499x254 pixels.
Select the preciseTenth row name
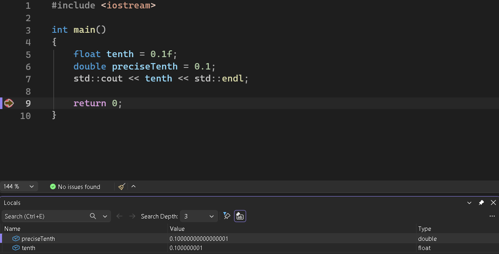[x=38, y=239]
